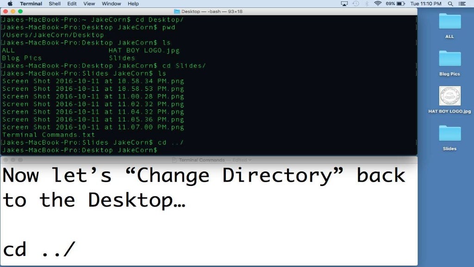Screen dimensions: 474x267
Task: Click the Time Machine clock icon
Action: tap(356, 4)
